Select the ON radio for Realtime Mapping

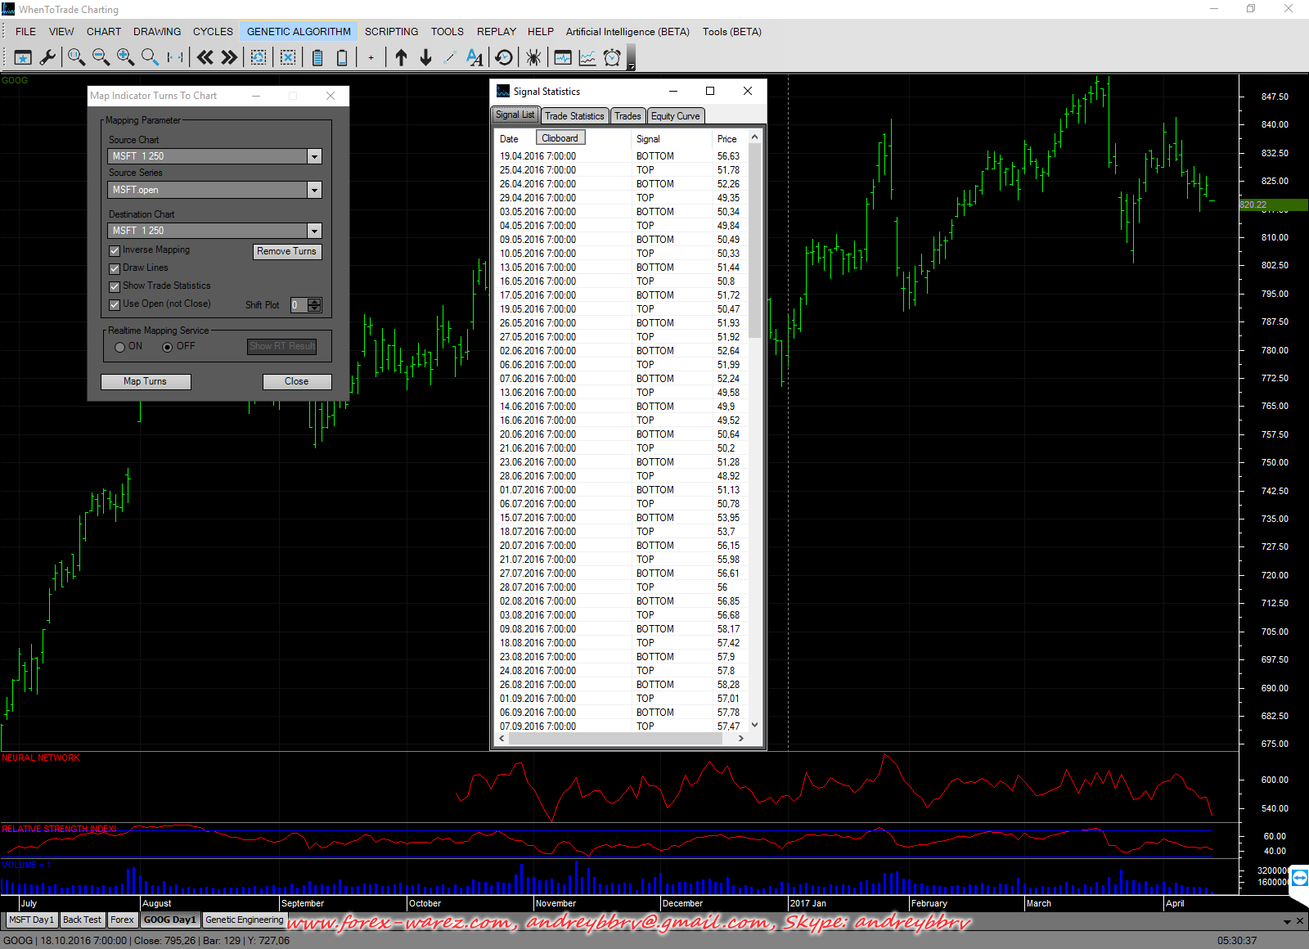coord(120,347)
